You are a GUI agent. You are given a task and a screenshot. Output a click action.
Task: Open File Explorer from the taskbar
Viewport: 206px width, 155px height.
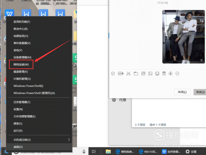point(108,152)
